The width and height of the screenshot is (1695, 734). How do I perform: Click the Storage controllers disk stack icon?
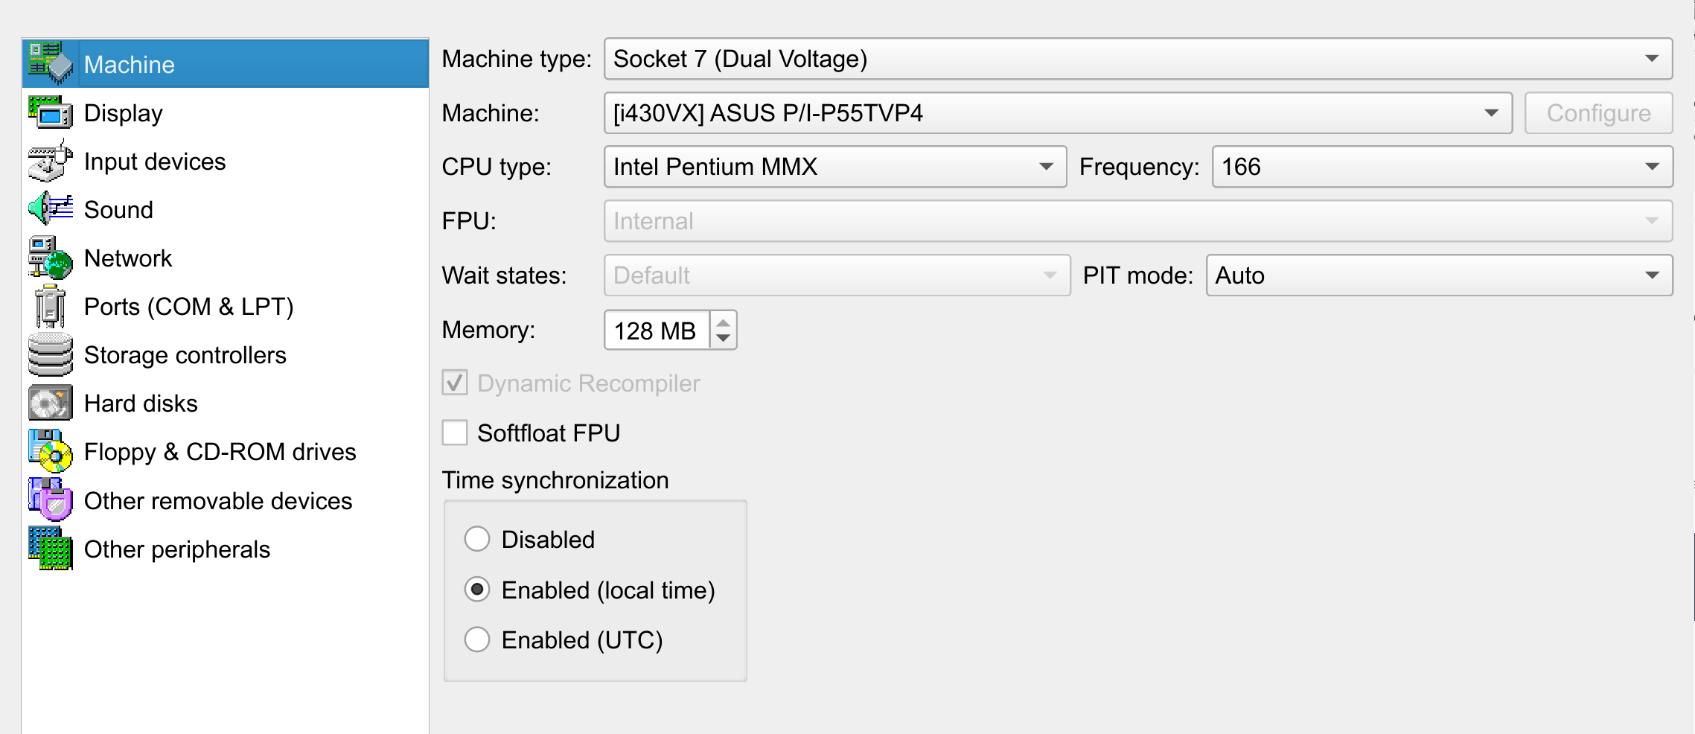click(51, 354)
